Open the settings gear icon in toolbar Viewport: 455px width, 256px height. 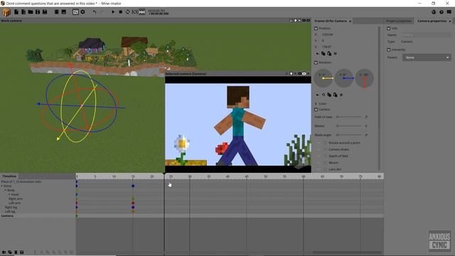(82, 12)
